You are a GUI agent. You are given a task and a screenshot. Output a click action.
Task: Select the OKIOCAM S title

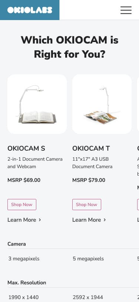[26, 148]
